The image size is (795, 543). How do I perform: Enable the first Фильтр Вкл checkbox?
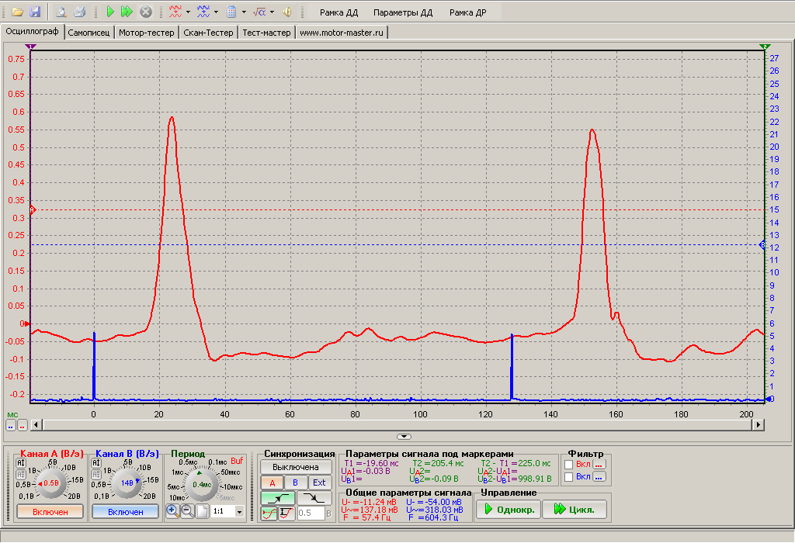coord(569,465)
